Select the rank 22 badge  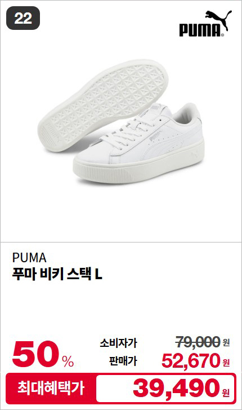coord(23,18)
